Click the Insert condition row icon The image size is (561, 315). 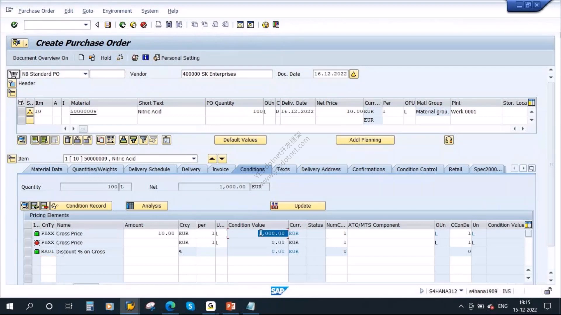[35, 206]
